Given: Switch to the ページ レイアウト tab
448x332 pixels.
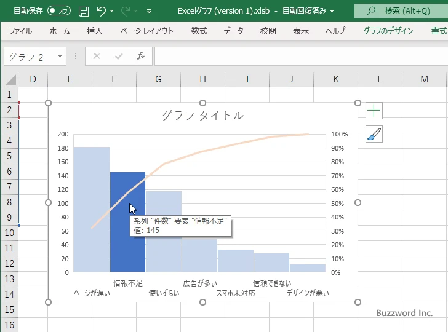Looking at the screenshot, I should 146,31.
